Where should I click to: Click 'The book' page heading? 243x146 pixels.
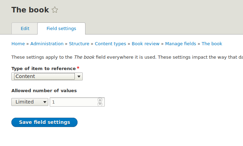click(x=30, y=10)
